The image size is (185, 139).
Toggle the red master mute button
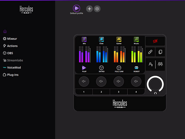[x=155, y=41]
